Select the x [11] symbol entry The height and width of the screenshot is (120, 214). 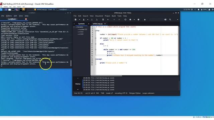(81, 32)
